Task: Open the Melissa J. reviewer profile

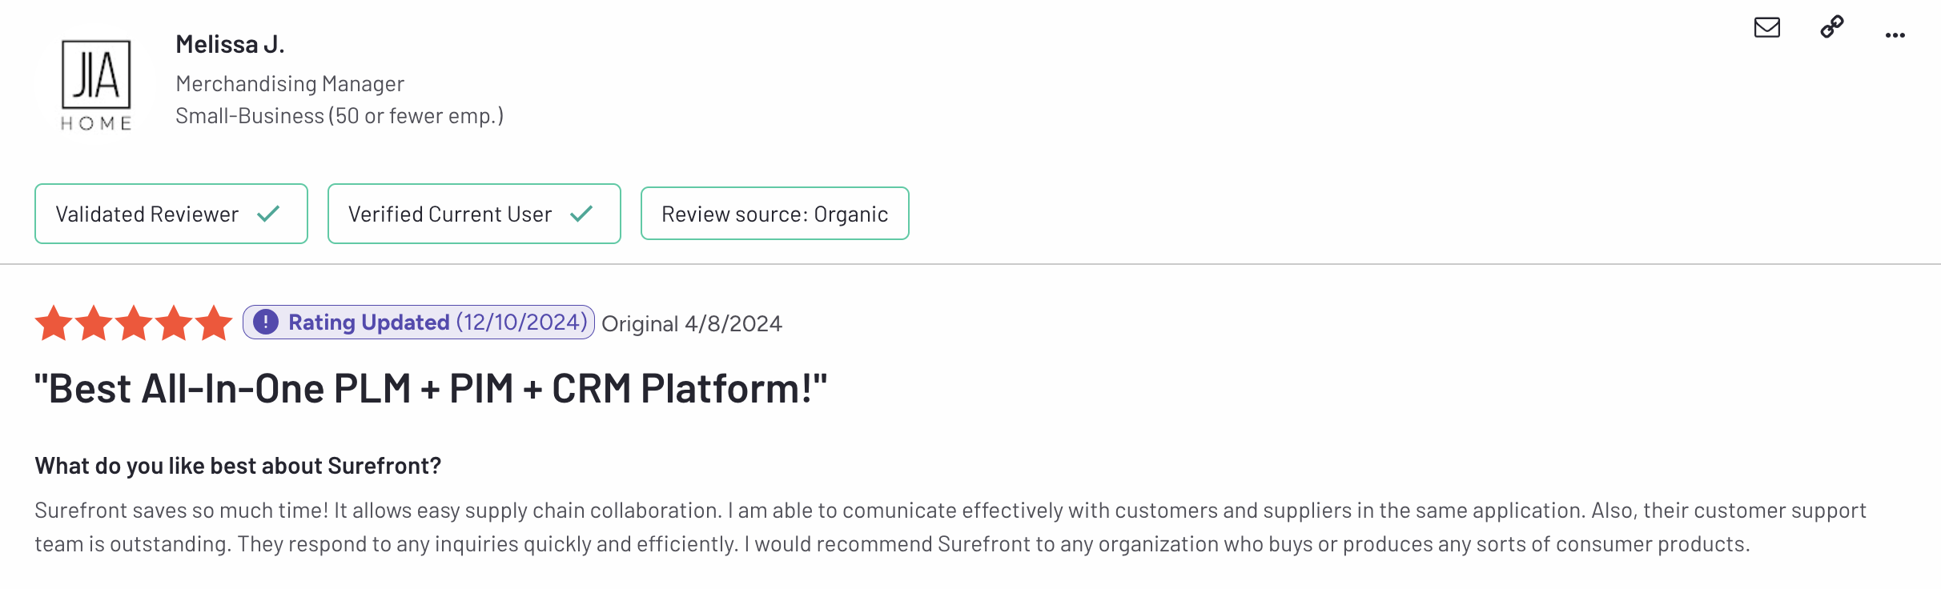Action: 230,45
